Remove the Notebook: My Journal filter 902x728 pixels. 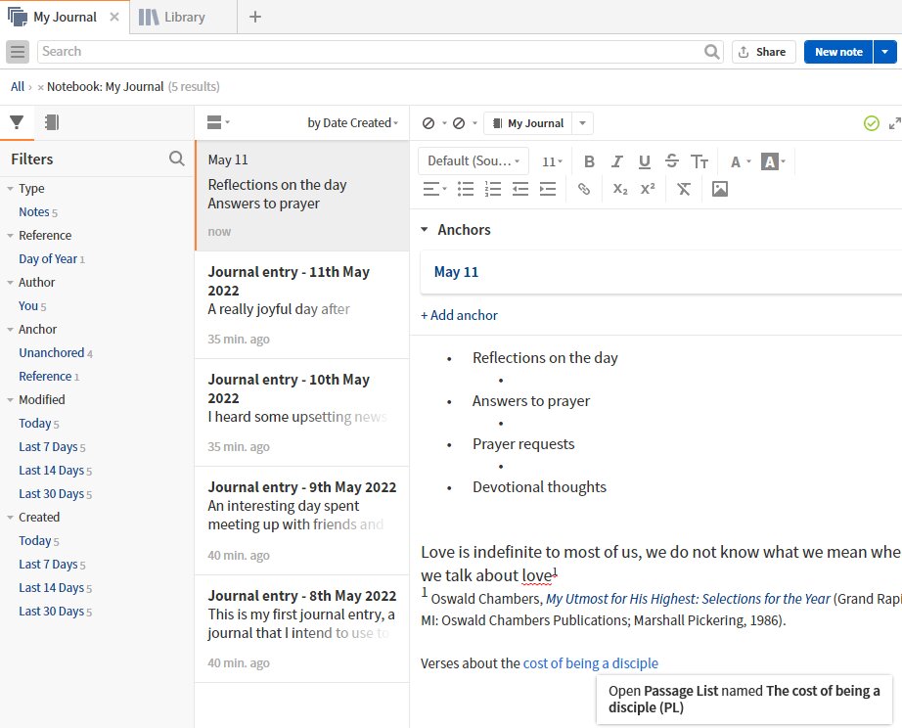40,87
